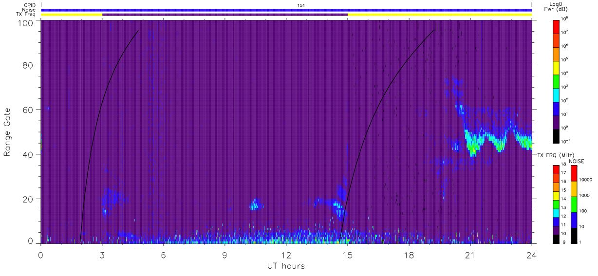Click the UT hours axis title
The height and width of the screenshot is (276, 598).
click(286, 266)
